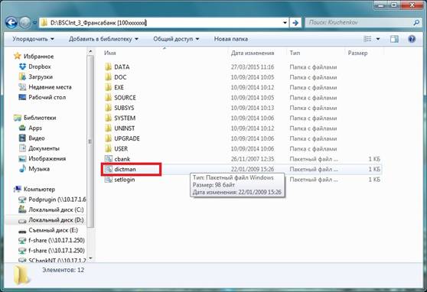This screenshot has height=292, width=427.
Task: Select the setlogin batch file icon
Action: [109, 180]
